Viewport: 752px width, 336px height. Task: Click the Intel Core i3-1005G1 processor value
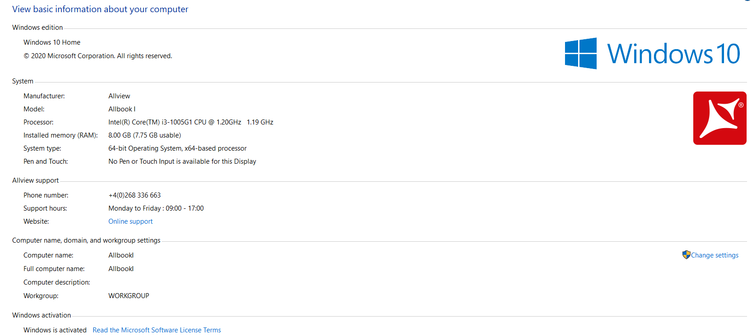[191, 122]
